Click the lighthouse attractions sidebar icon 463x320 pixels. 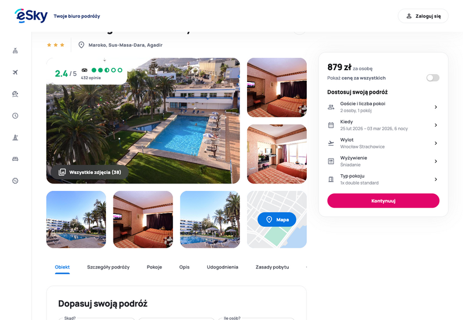[x=16, y=137]
